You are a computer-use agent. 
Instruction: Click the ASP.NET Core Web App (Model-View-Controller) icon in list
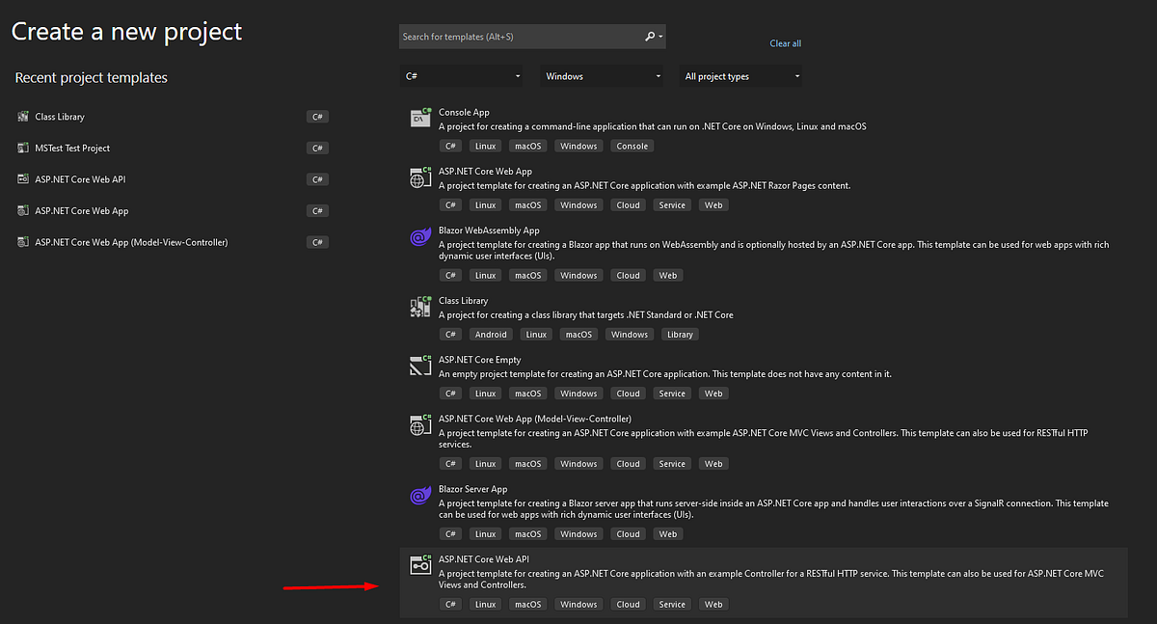tap(420, 425)
